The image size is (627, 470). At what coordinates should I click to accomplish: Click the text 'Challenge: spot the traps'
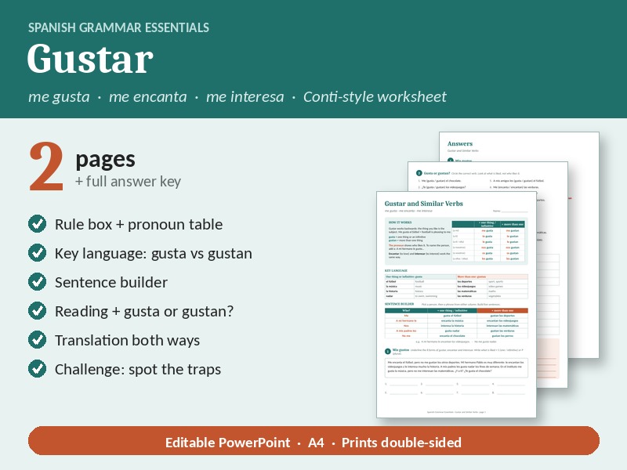click(138, 369)
